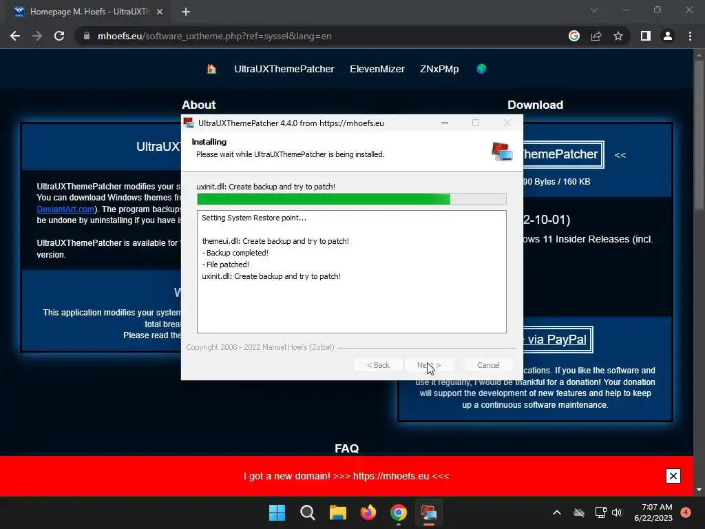Image resolution: width=705 pixels, height=529 pixels.
Task: Open volume speaker tray icon
Action: (x=617, y=512)
